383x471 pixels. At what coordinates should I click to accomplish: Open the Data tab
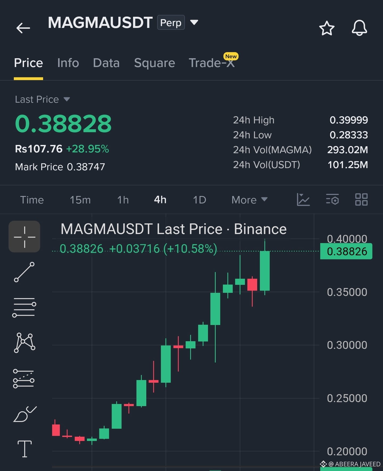[x=106, y=63]
